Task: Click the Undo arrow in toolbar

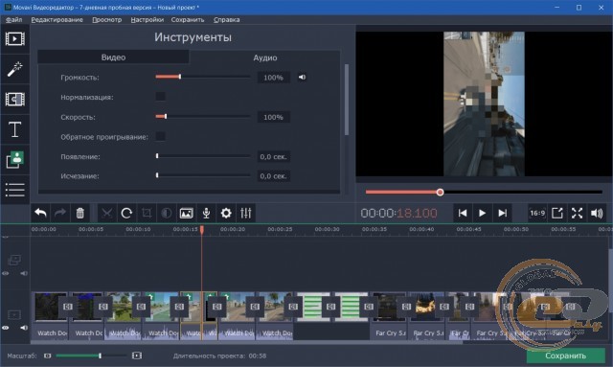Action: click(x=40, y=213)
